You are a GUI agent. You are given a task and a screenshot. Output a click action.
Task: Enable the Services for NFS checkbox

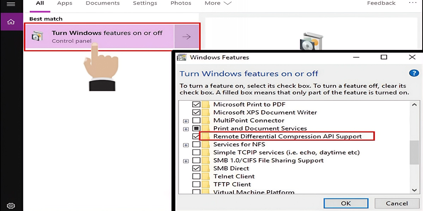point(196,145)
